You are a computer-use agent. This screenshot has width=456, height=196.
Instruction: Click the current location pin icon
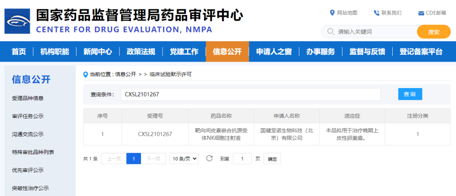click(85, 75)
